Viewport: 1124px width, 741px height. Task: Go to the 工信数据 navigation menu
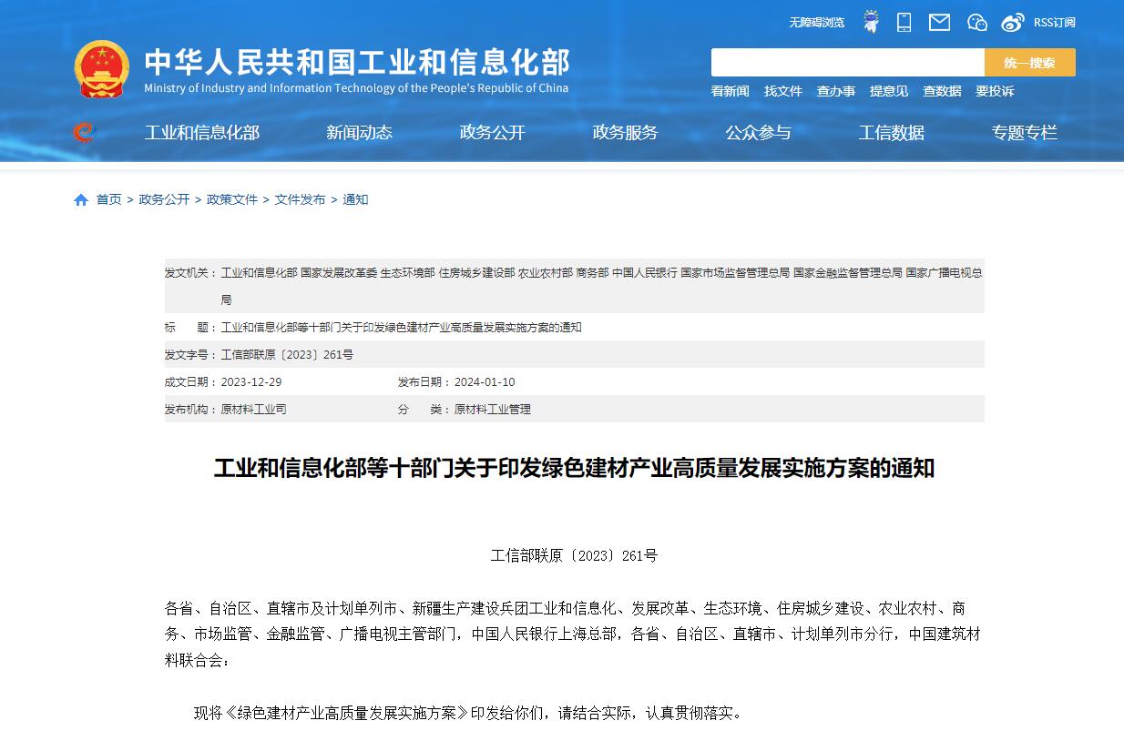(891, 133)
